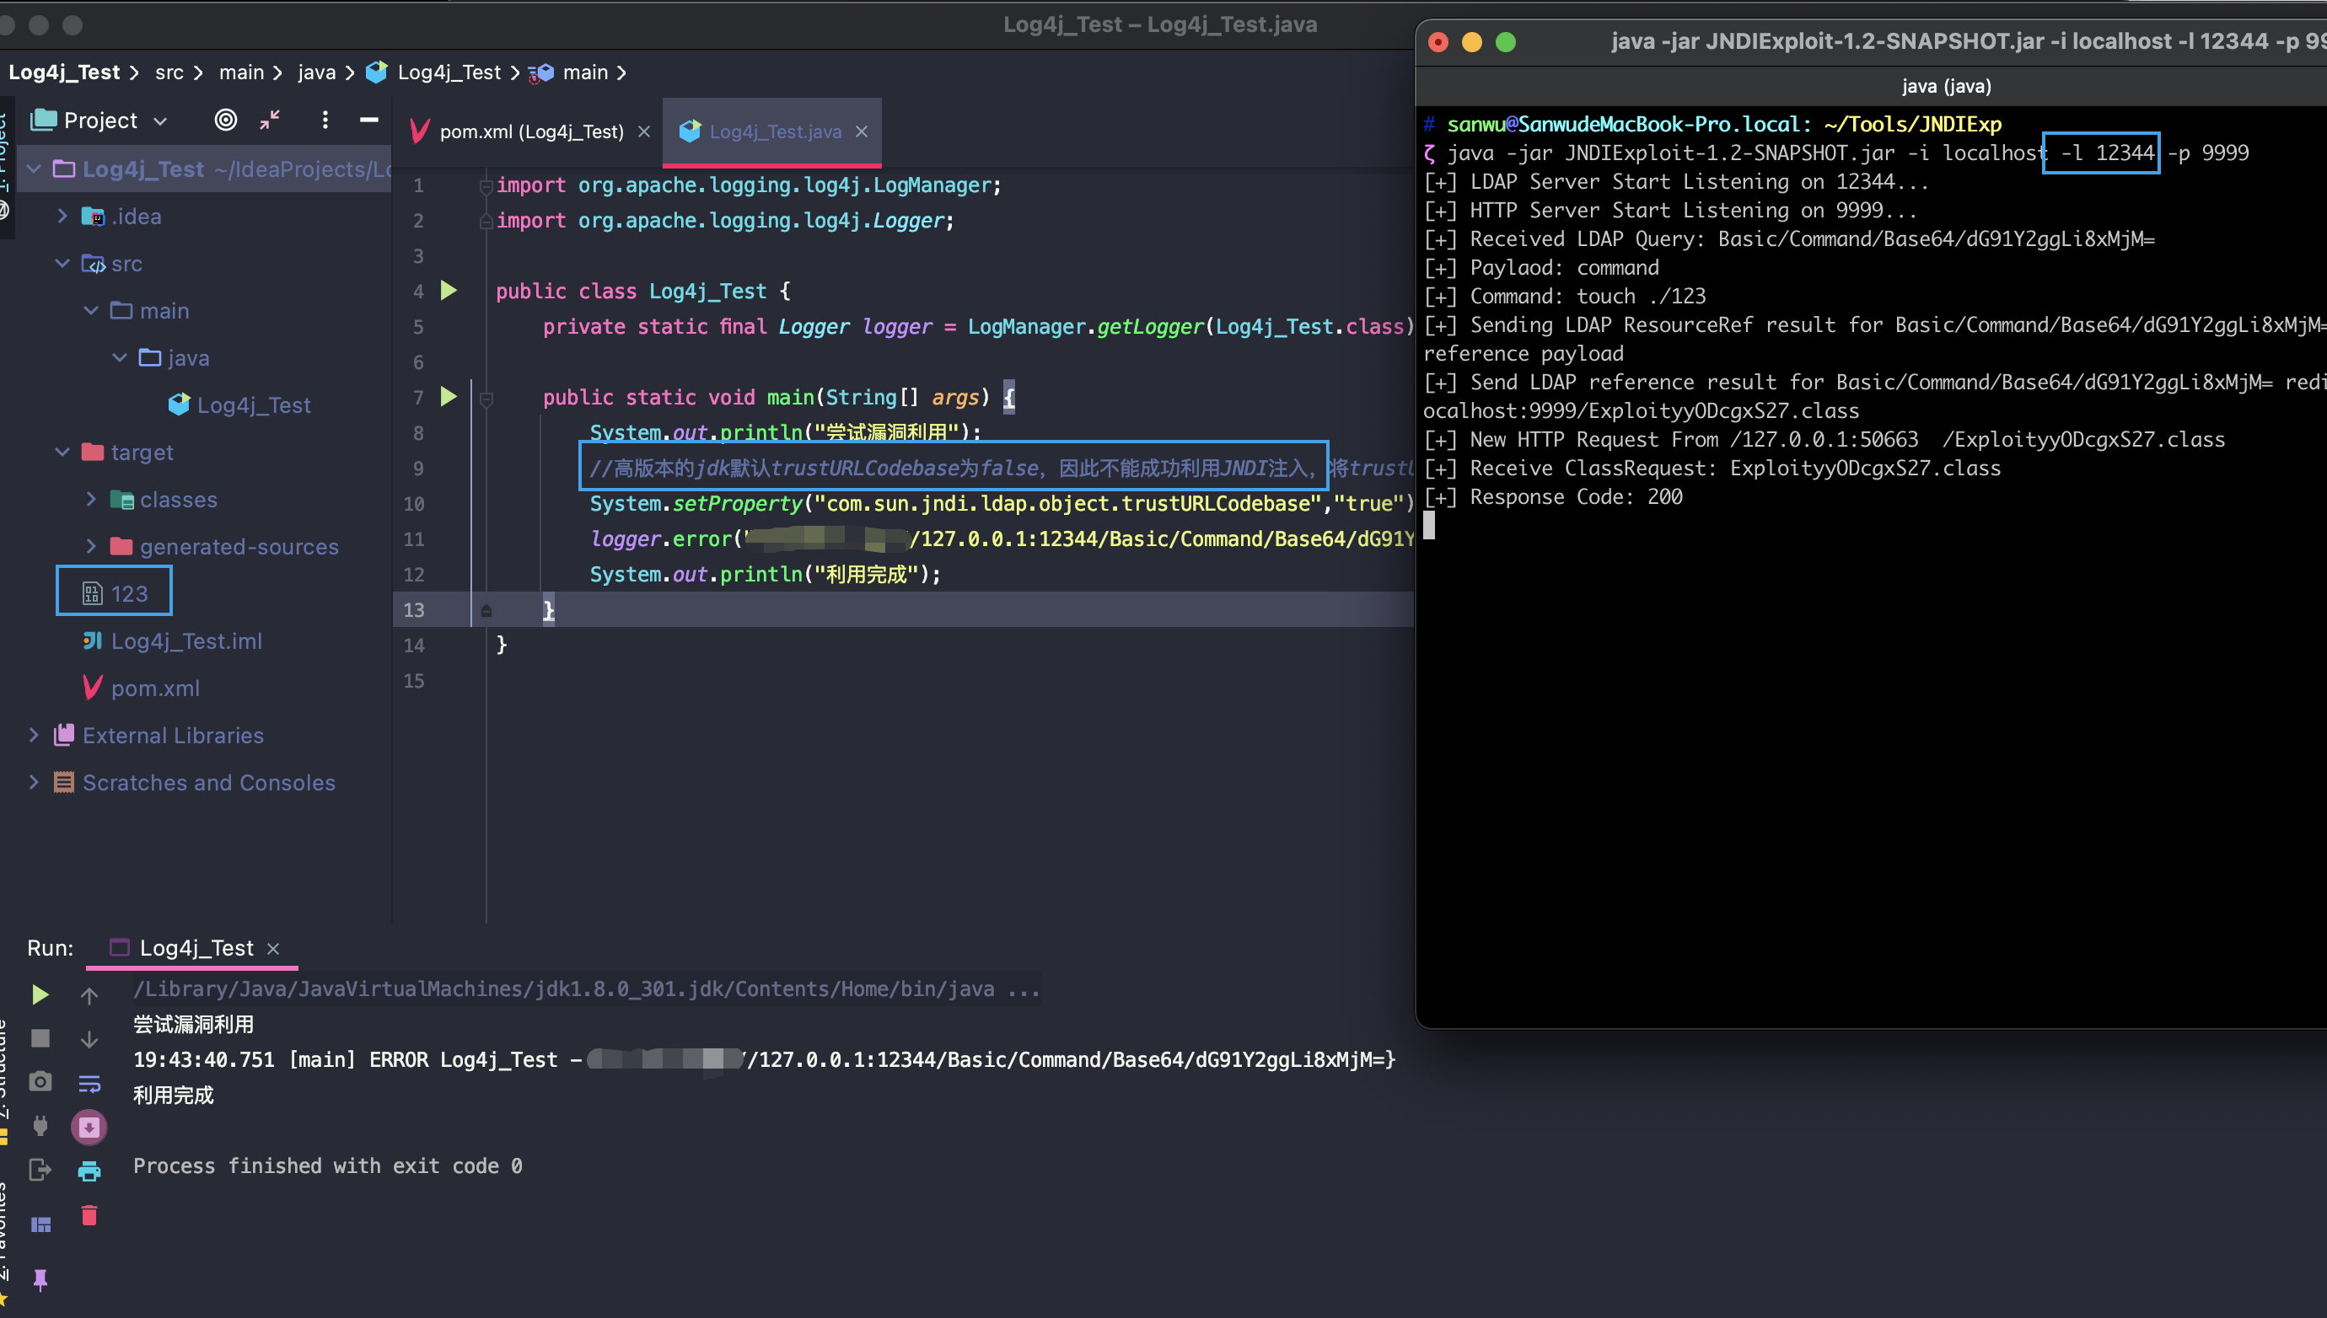2327x1318 pixels.
Task: Collapse the src folder
Action: click(x=62, y=264)
